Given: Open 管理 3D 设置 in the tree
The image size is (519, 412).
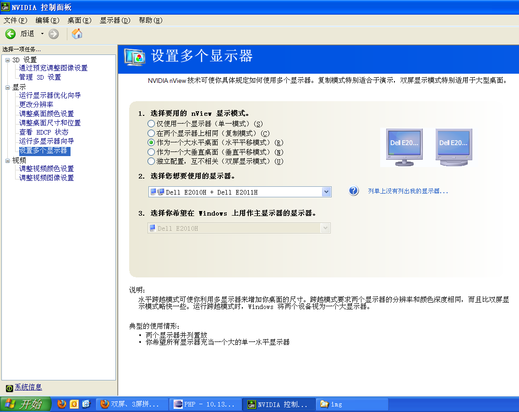Looking at the screenshot, I should coord(40,77).
